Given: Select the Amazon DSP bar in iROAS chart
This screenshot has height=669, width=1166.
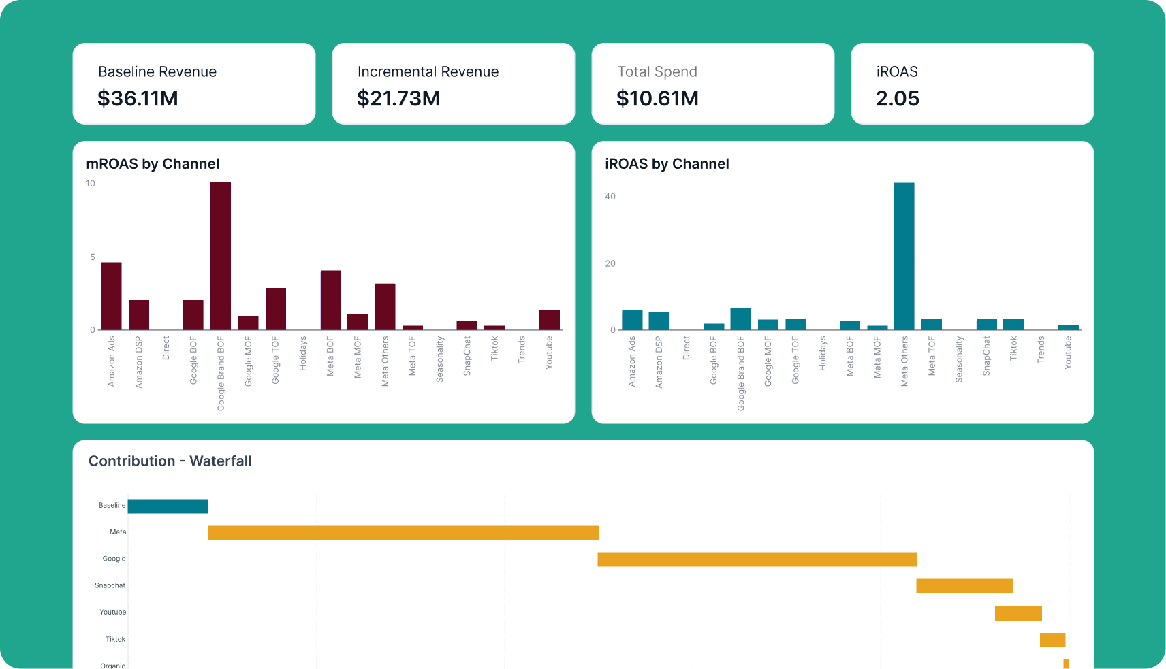Looking at the screenshot, I should point(659,321).
